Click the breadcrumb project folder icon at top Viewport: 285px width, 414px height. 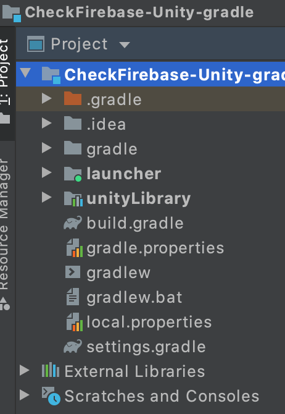pyautogui.click(x=11, y=13)
